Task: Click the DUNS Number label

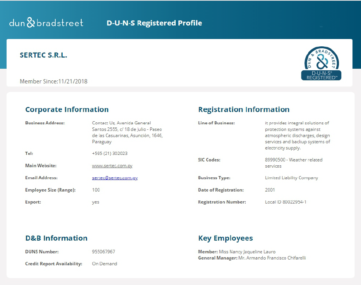Action: (x=42, y=252)
